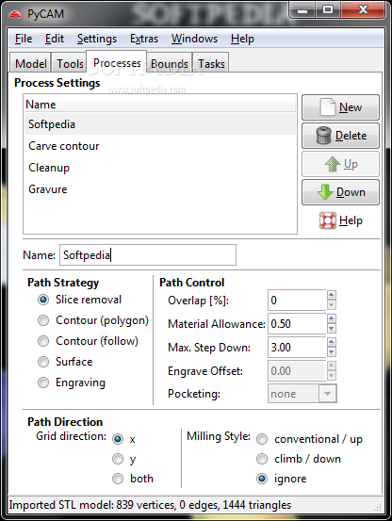Image resolution: width=392 pixels, height=521 pixels.
Task: Click the New process page icon
Action: [328, 107]
